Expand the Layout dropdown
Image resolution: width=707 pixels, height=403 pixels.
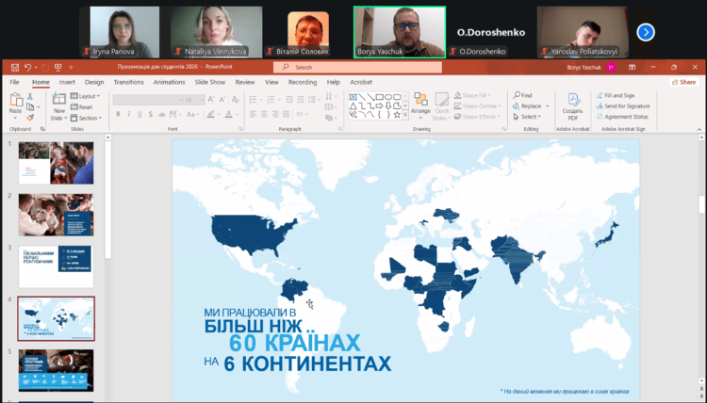coord(88,96)
